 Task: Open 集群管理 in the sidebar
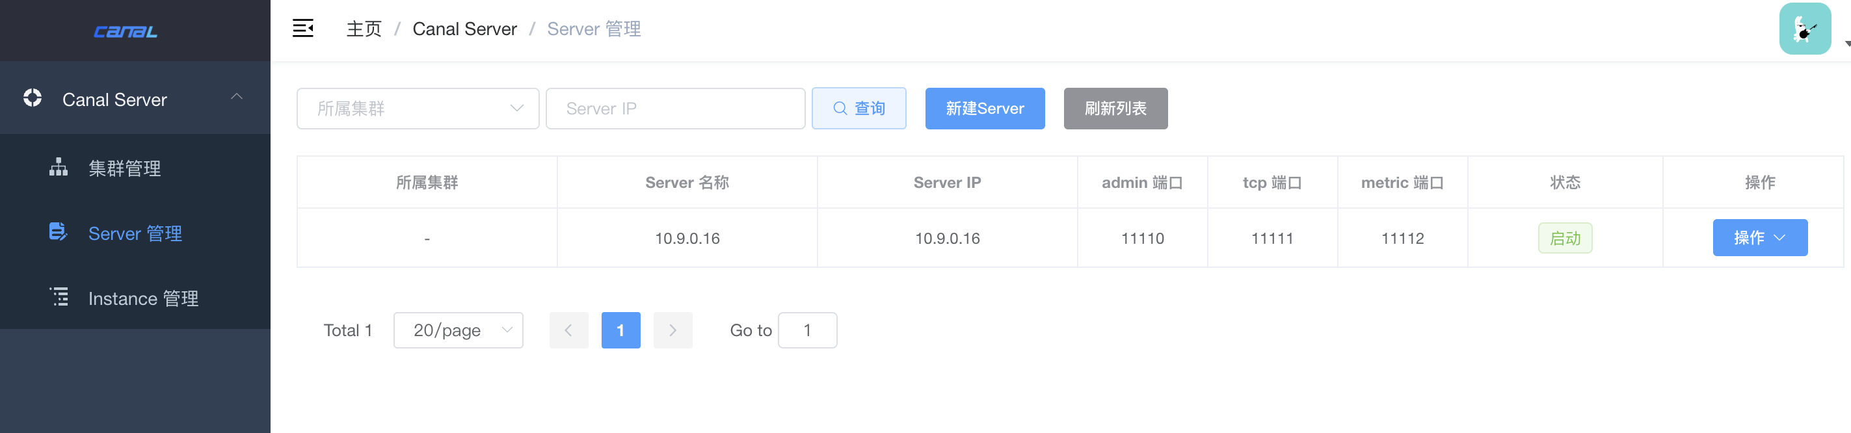click(135, 168)
